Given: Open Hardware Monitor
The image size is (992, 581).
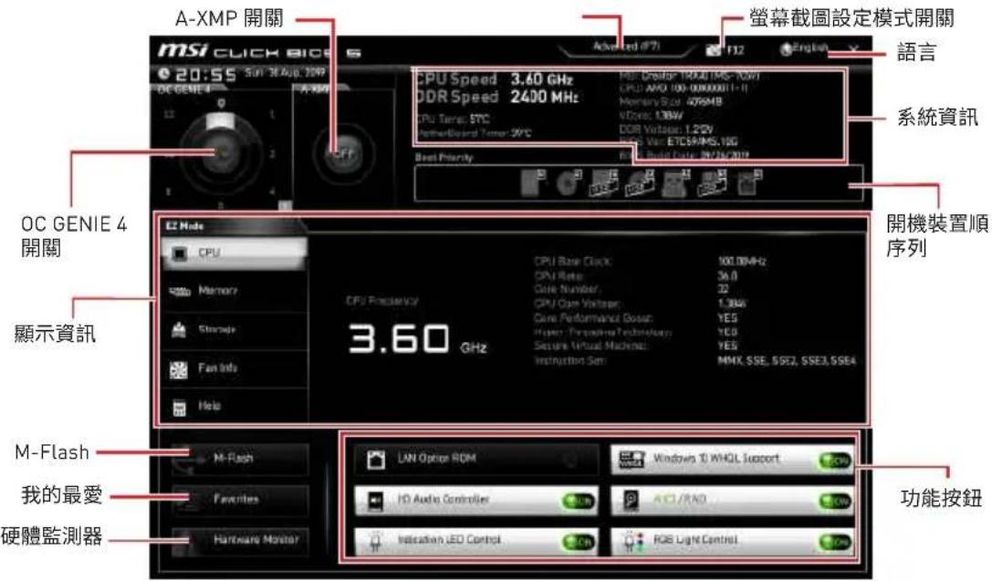Looking at the screenshot, I should (x=240, y=541).
